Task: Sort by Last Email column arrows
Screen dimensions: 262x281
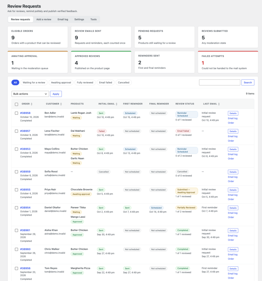Action: pos(219,104)
